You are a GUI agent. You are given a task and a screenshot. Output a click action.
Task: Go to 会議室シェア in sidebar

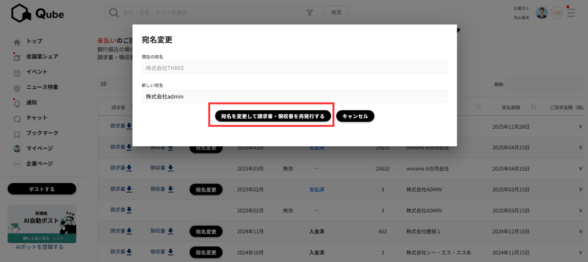(x=42, y=57)
